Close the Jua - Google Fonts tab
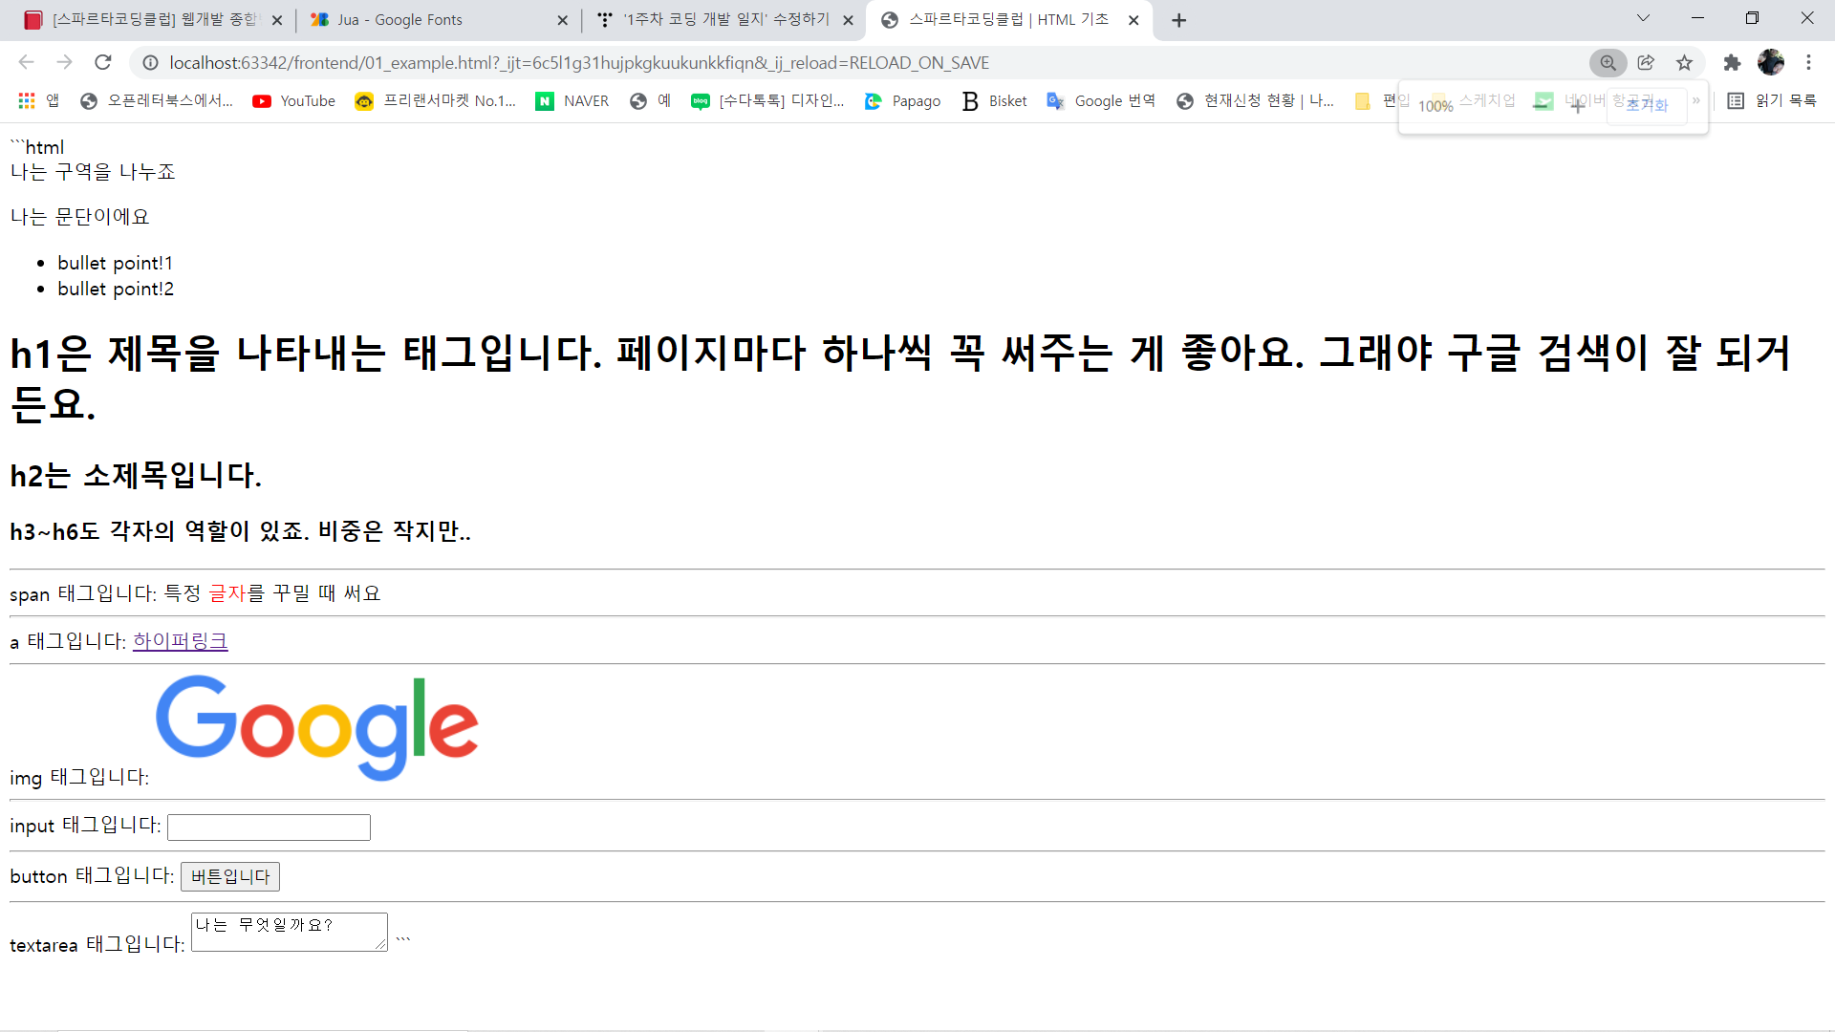Viewport: 1835px width, 1032px height. 562,20
